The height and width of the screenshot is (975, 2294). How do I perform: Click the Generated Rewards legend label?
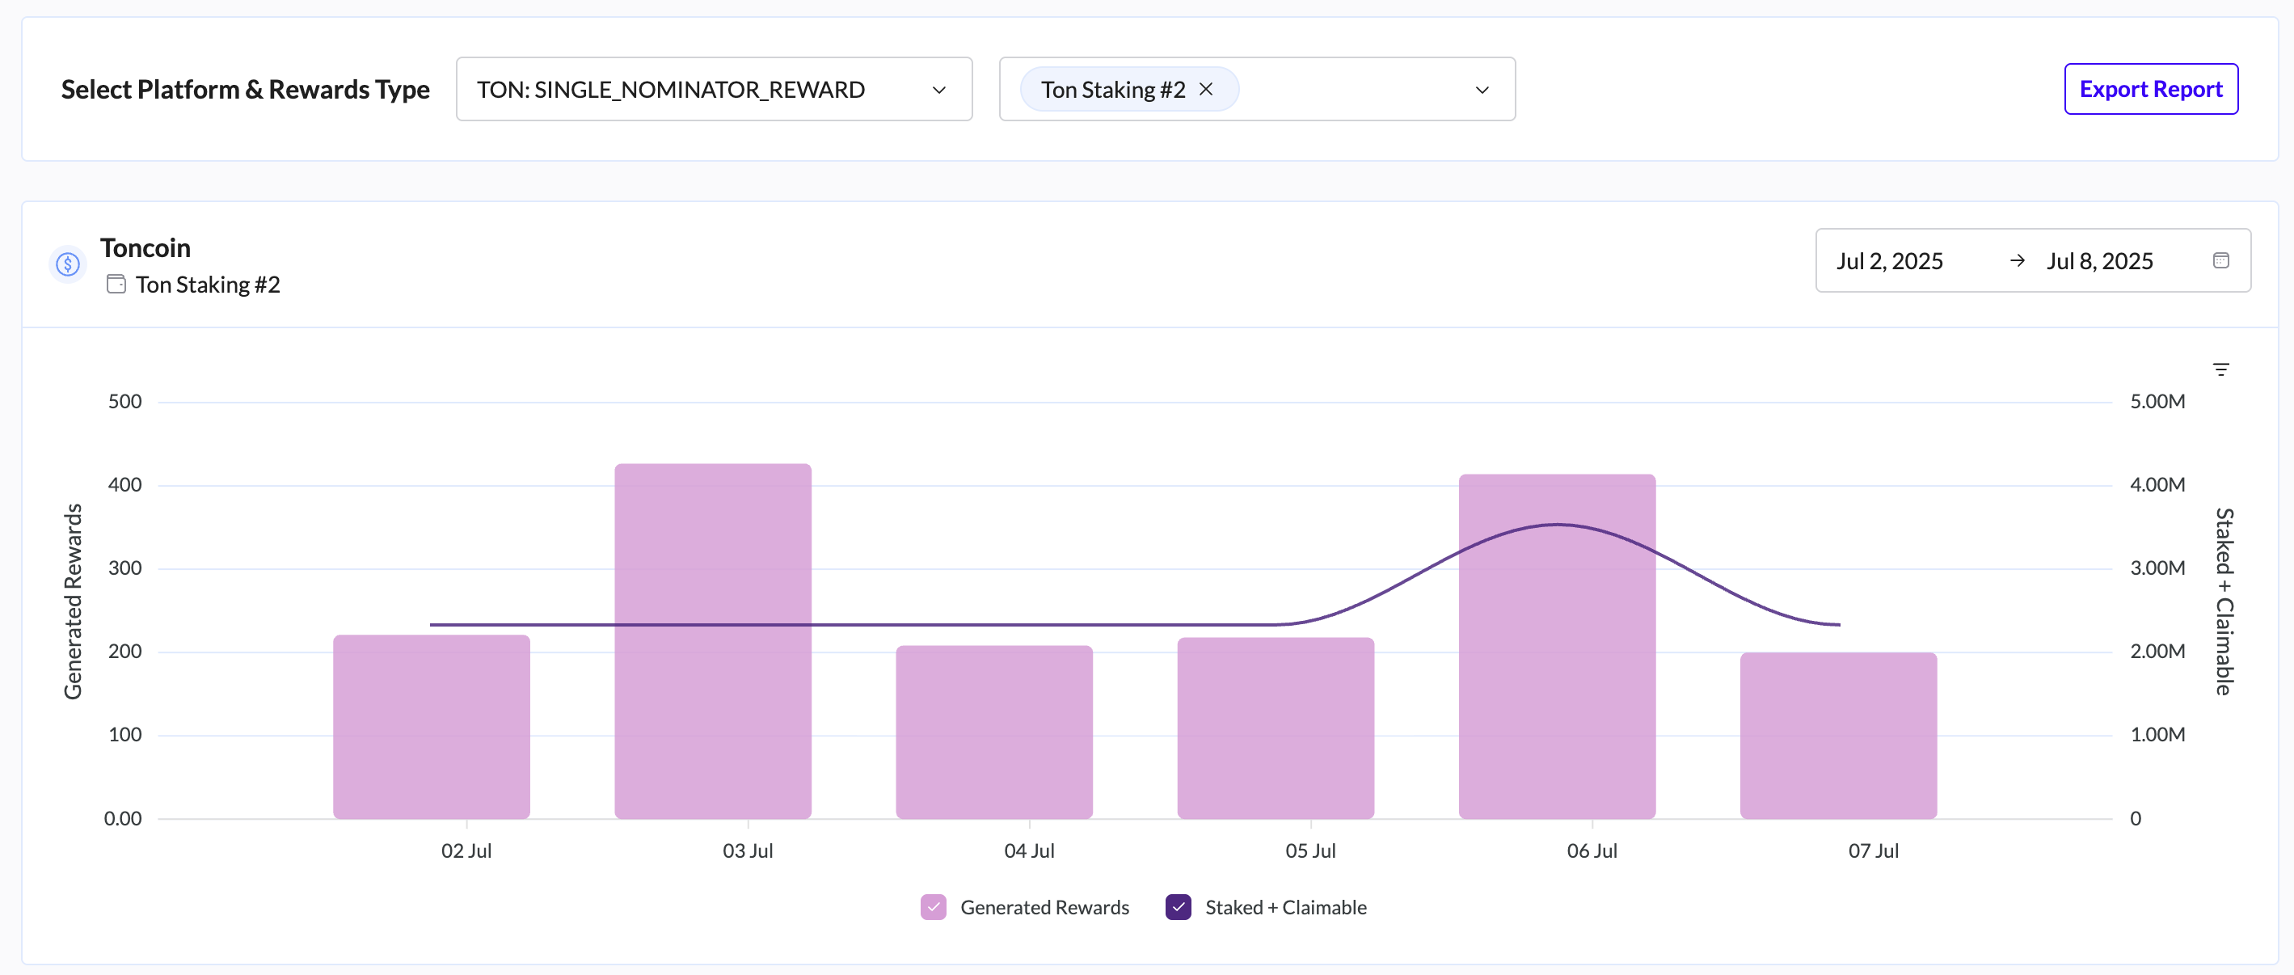point(1044,907)
